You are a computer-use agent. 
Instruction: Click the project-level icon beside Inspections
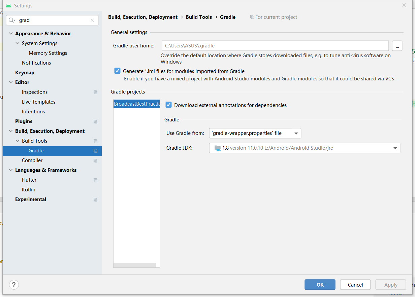tap(96, 92)
